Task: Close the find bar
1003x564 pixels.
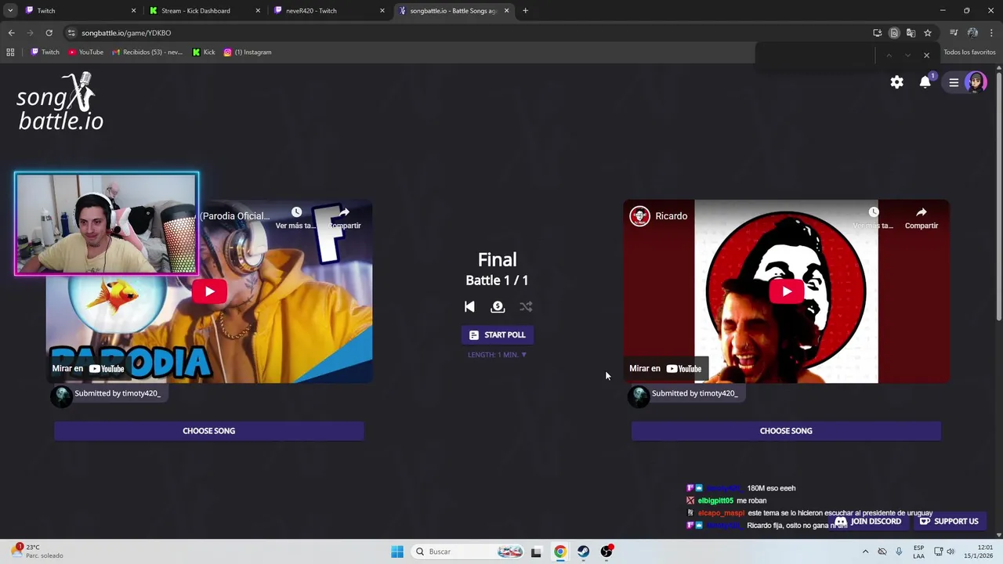Action: pyautogui.click(x=926, y=55)
